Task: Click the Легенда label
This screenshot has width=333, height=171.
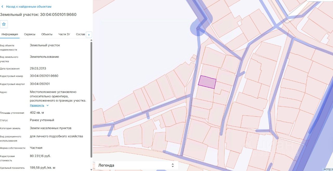Action: [106, 165]
